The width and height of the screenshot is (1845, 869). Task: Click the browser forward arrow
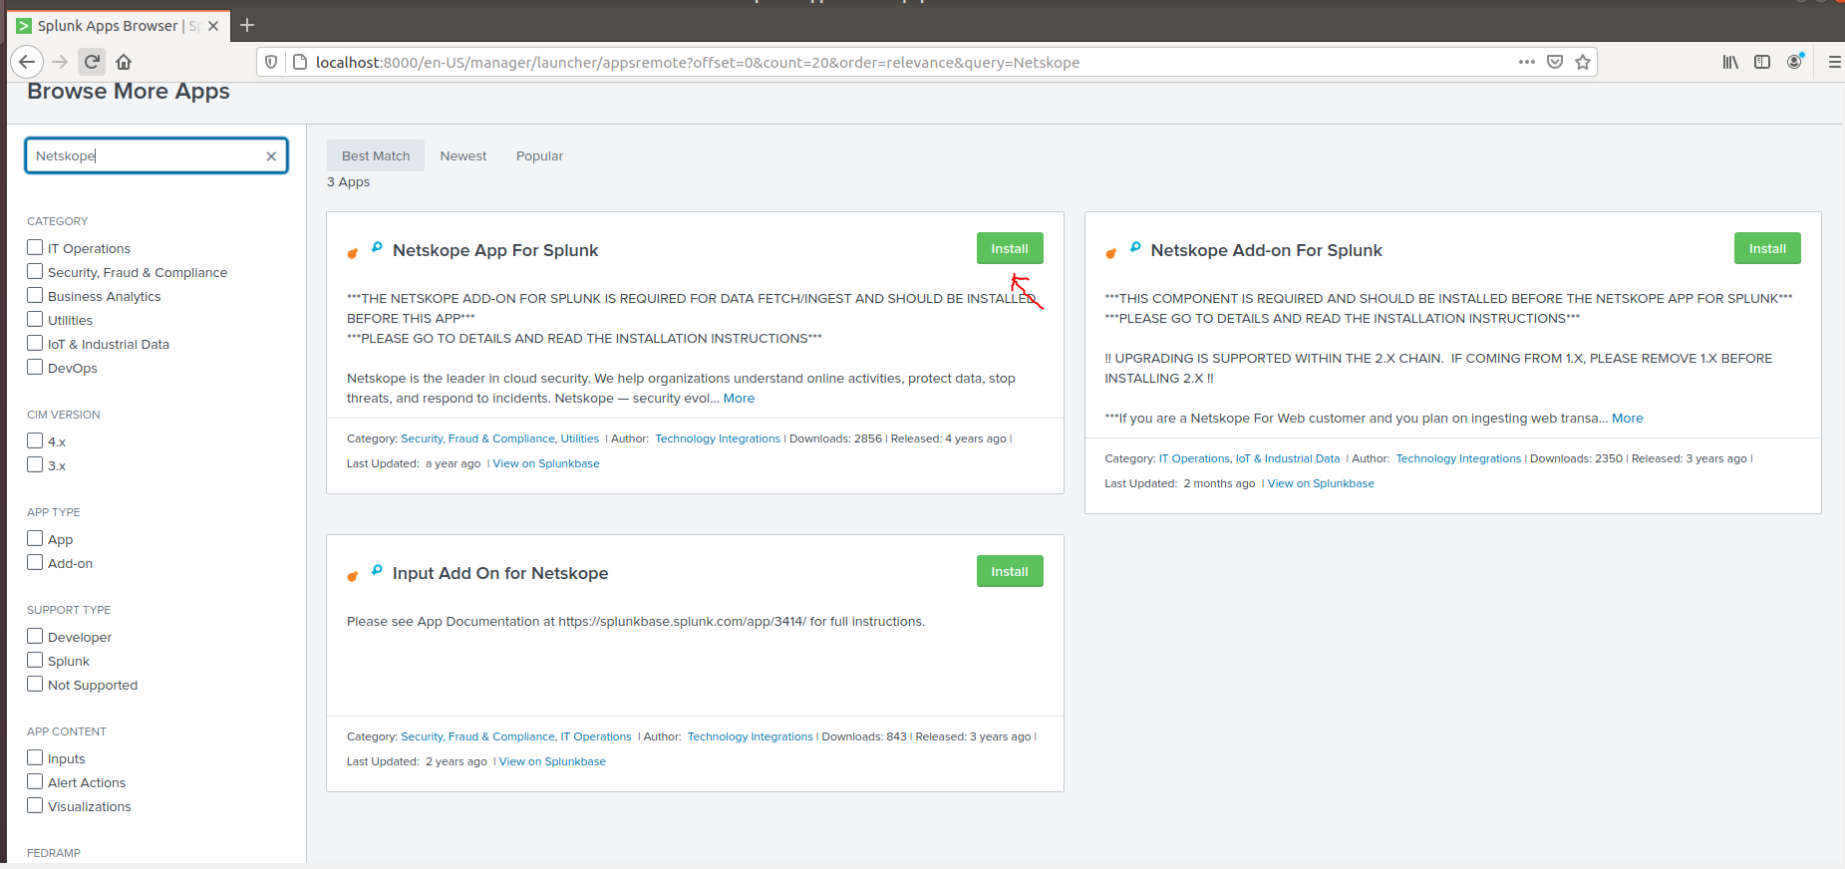point(60,62)
